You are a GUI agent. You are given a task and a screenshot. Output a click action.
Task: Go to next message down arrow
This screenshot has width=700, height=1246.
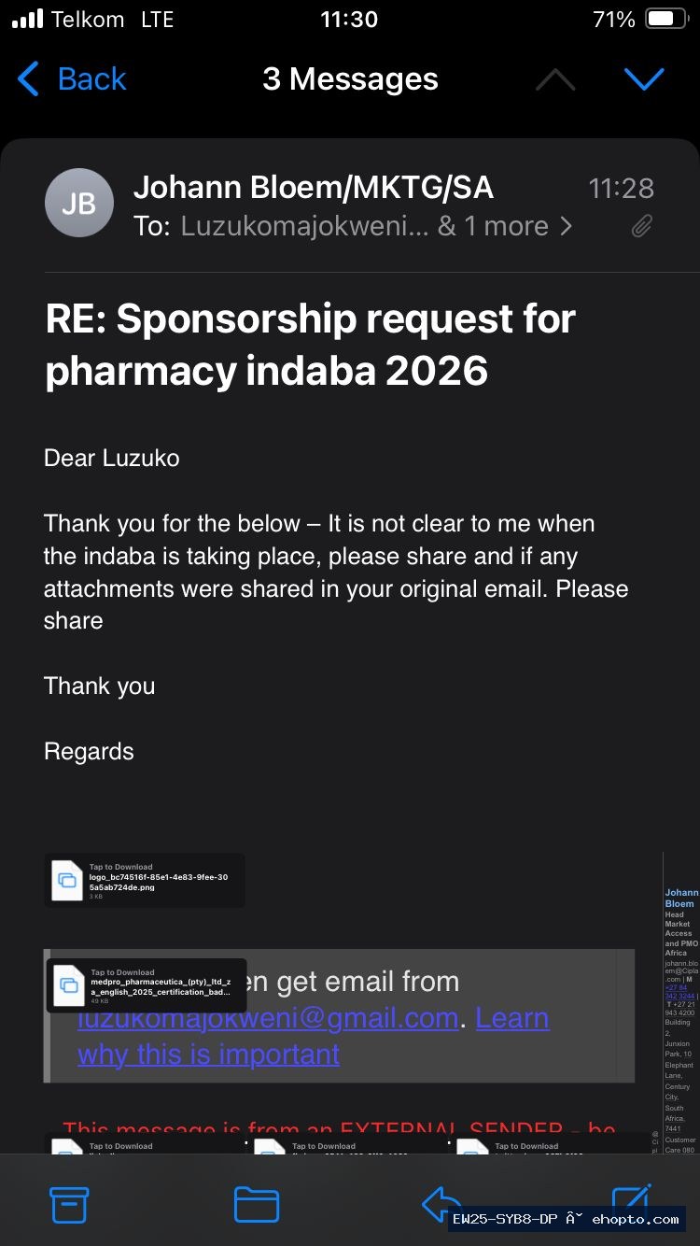coord(644,80)
